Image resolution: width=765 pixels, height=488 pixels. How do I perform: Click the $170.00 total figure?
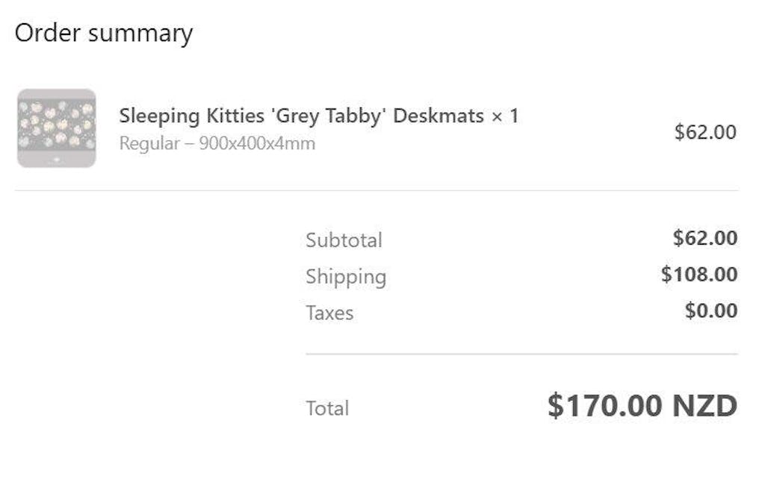coord(604,406)
